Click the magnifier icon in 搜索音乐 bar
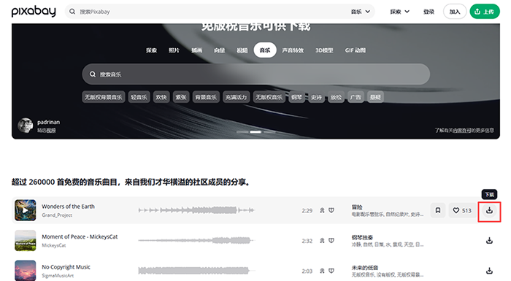Image resolution: width=511 pixels, height=281 pixels. 93,74
